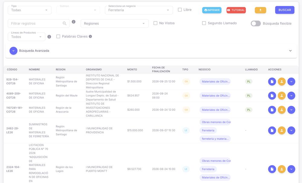302x183 pixels.
Task: Click orange user icon for row 2324-104-LE26
Action: coord(281,169)
